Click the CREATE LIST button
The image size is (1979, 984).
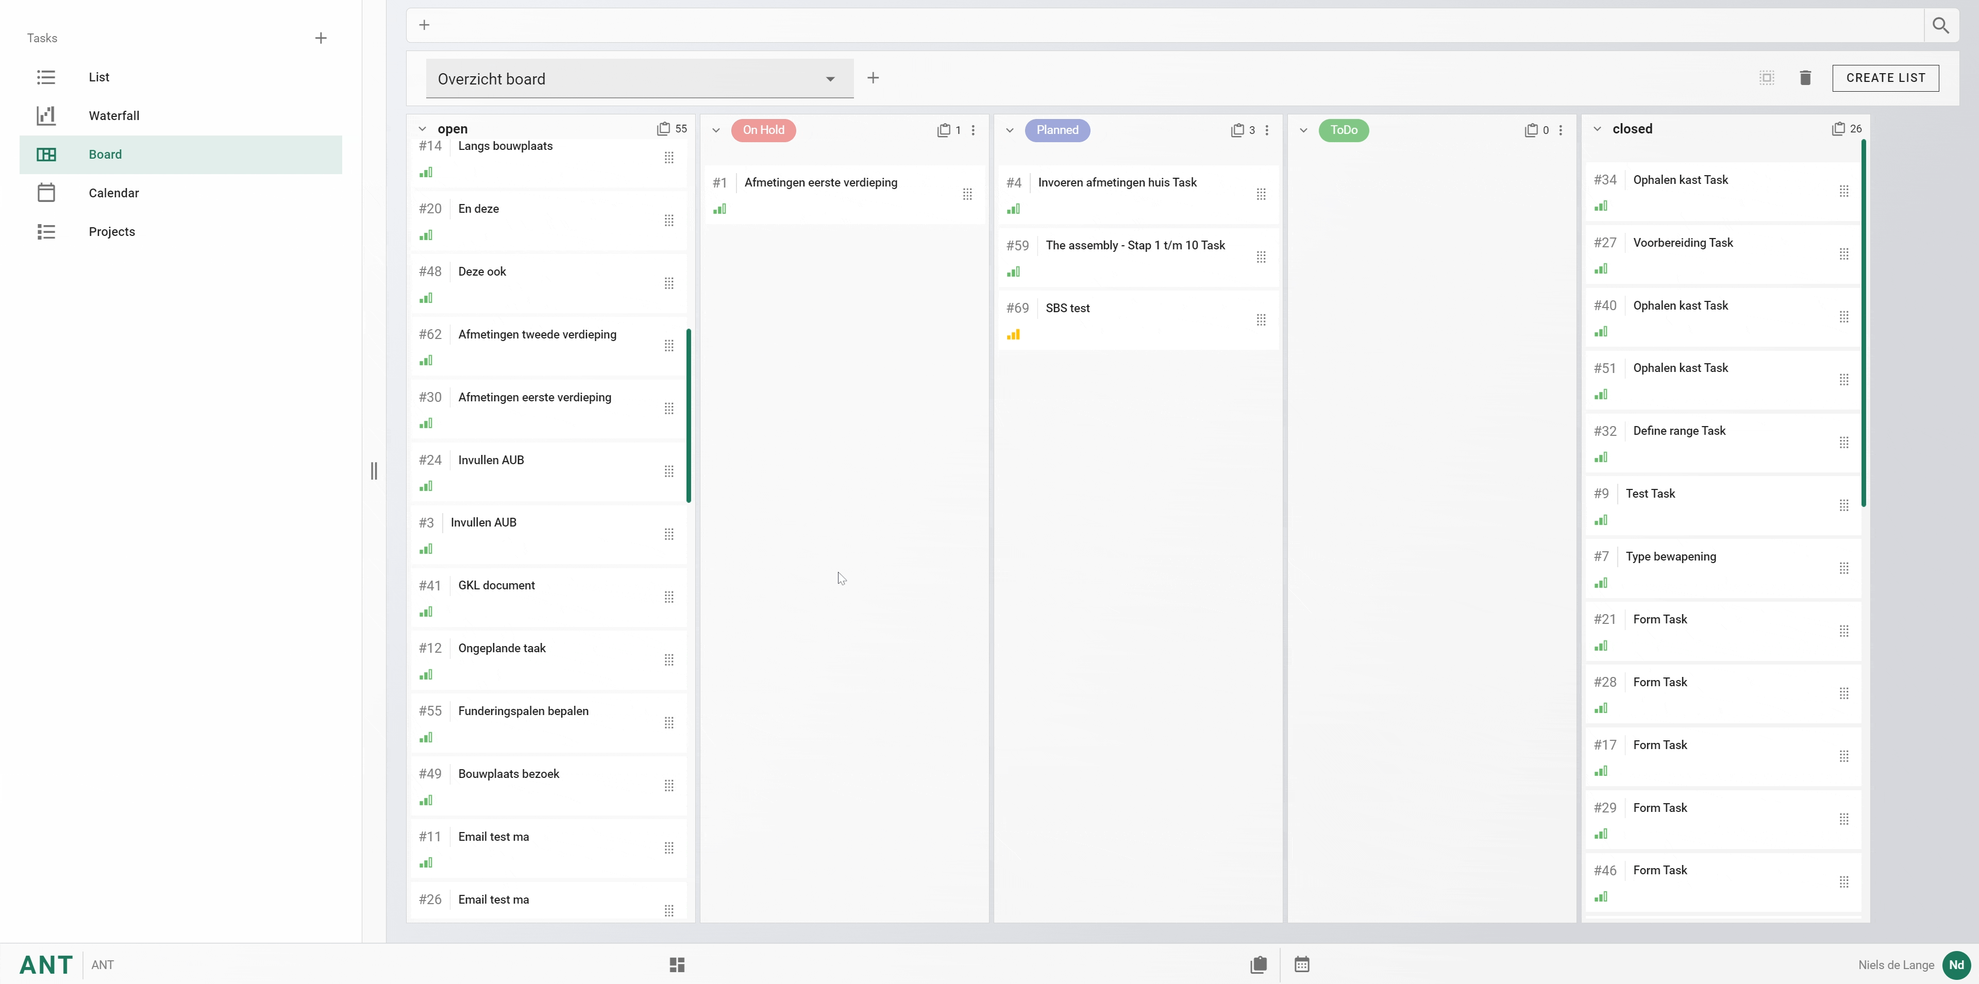(1885, 78)
